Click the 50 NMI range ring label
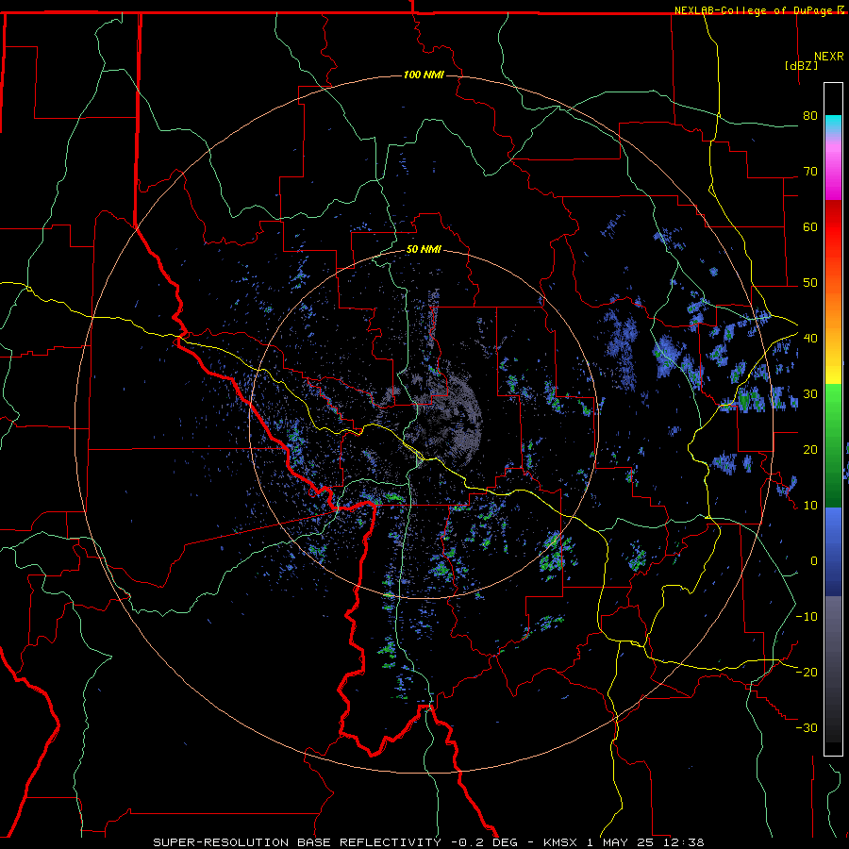Screen dimensions: 849x849 click(x=424, y=249)
